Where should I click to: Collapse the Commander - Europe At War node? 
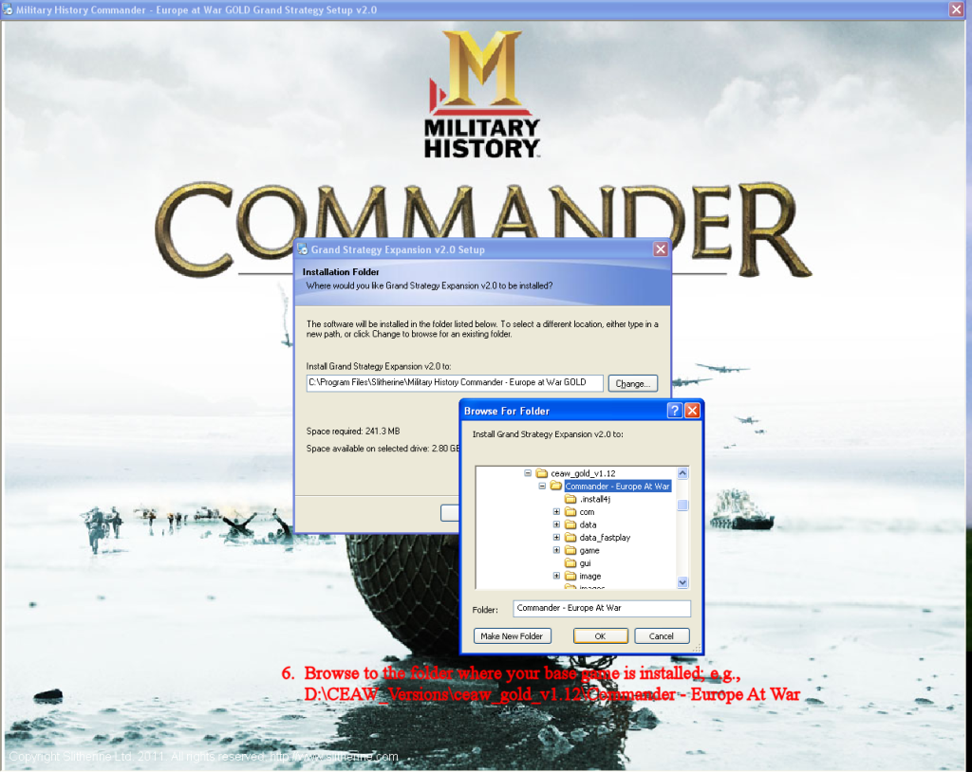(x=542, y=487)
